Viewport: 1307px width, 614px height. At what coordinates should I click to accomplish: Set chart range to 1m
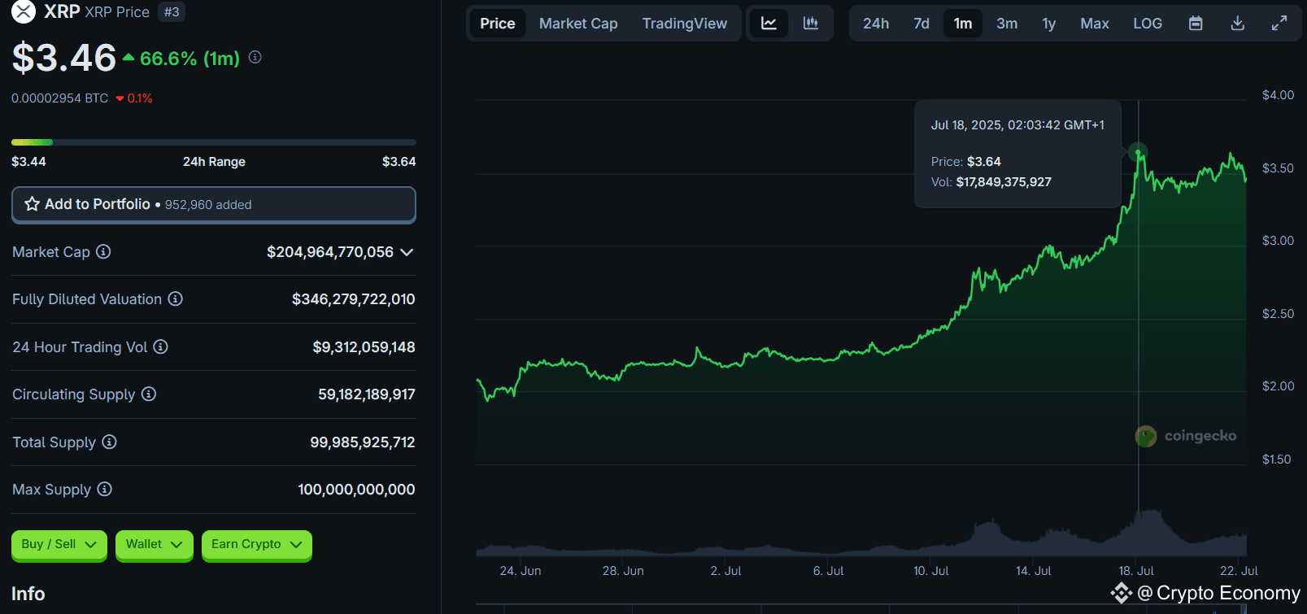click(963, 24)
